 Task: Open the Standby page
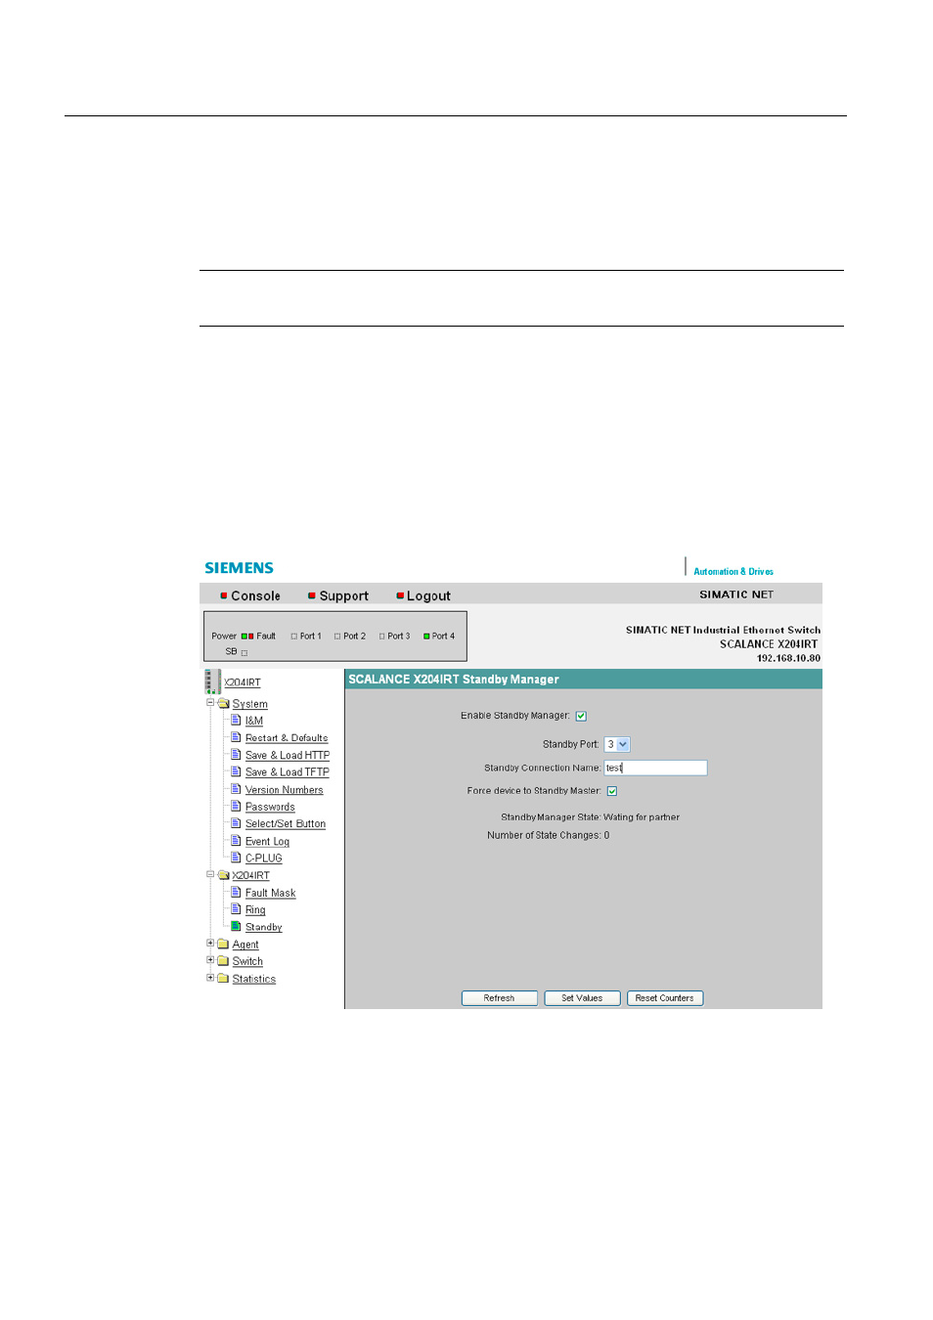click(263, 928)
